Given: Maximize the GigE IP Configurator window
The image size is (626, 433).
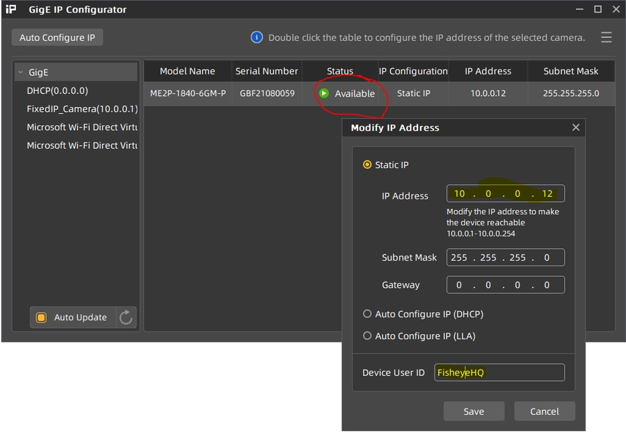Looking at the screenshot, I should click(x=597, y=10).
